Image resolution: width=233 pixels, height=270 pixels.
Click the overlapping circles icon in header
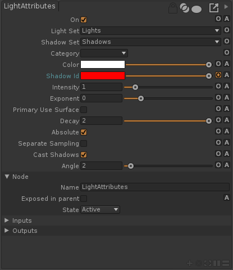(184, 8)
